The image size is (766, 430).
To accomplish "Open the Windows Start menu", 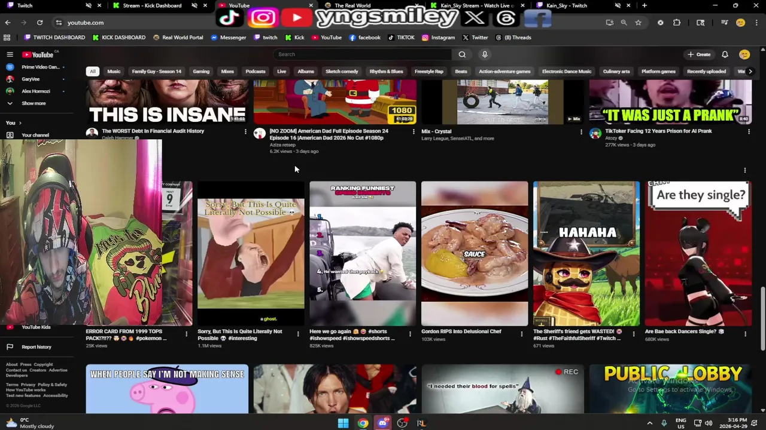I will pyautogui.click(x=343, y=423).
